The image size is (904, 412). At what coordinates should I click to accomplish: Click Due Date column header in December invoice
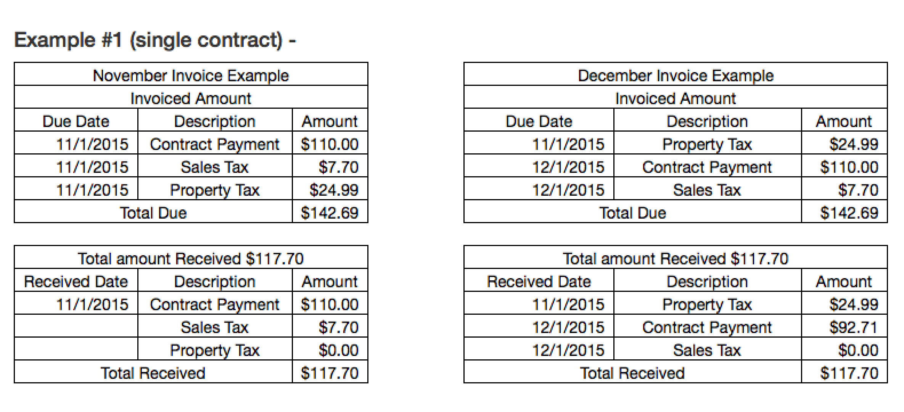[539, 121]
